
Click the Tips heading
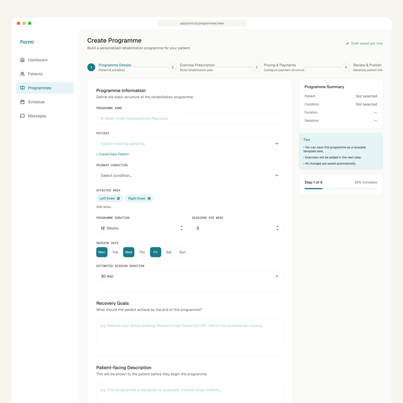[307, 140]
